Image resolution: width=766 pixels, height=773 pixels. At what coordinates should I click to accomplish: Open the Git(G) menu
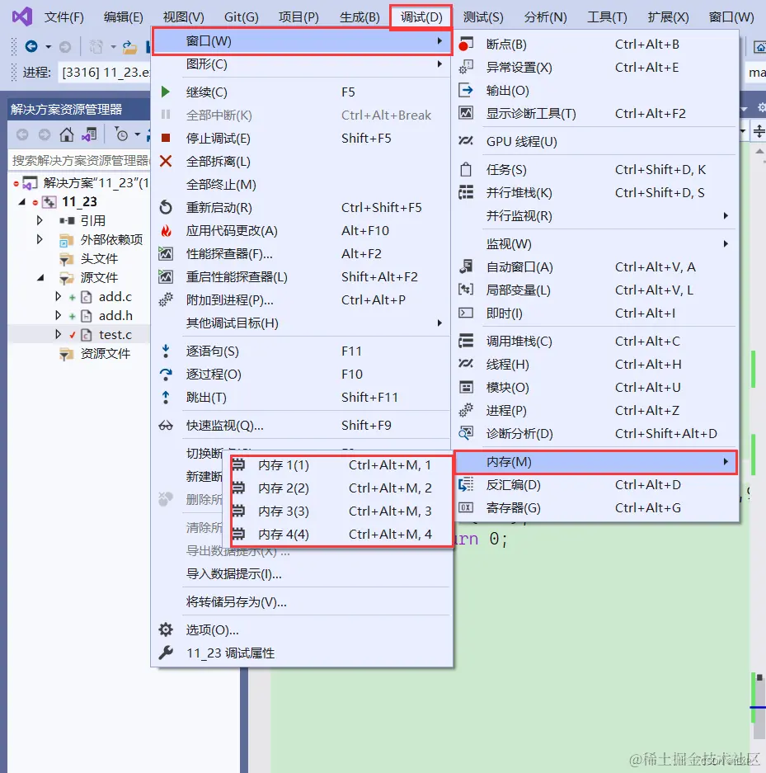pyautogui.click(x=242, y=17)
